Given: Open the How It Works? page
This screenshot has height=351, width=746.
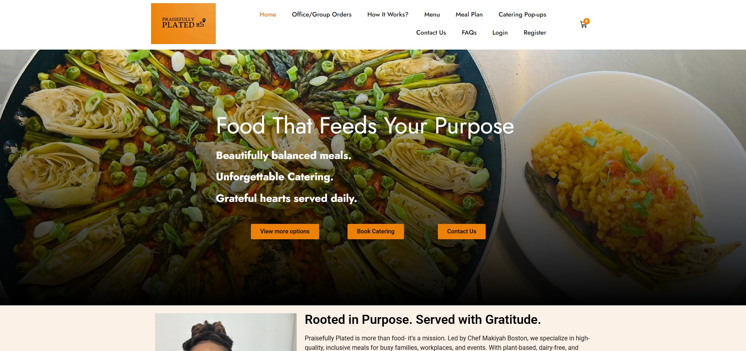Looking at the screenshot, I should (x=388, y=15).
